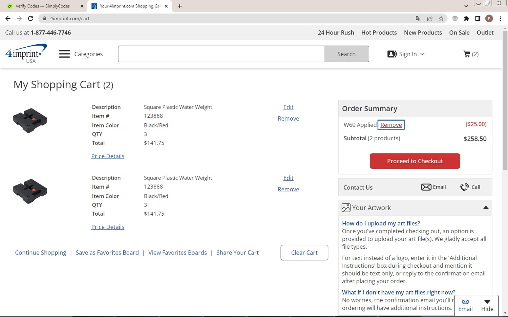Share this page via address bar icon
The image size is (508, 317).
coord(430,19)
